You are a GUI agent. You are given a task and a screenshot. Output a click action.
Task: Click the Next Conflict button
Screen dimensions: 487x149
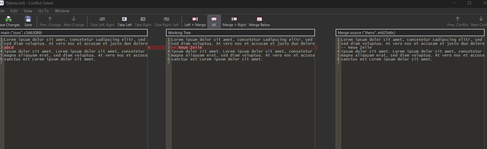point(481,19)
